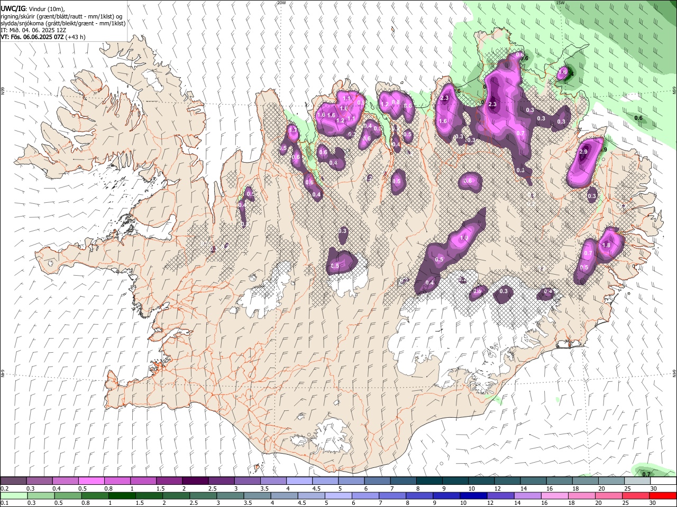Click 'VT: Fös. 06.06.2025 07Z (+43 h)' line

43,37
